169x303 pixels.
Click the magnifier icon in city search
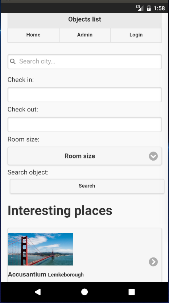(13, 62)
